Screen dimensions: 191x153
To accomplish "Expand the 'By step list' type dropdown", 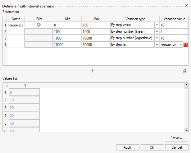I will tap(157, 45).
